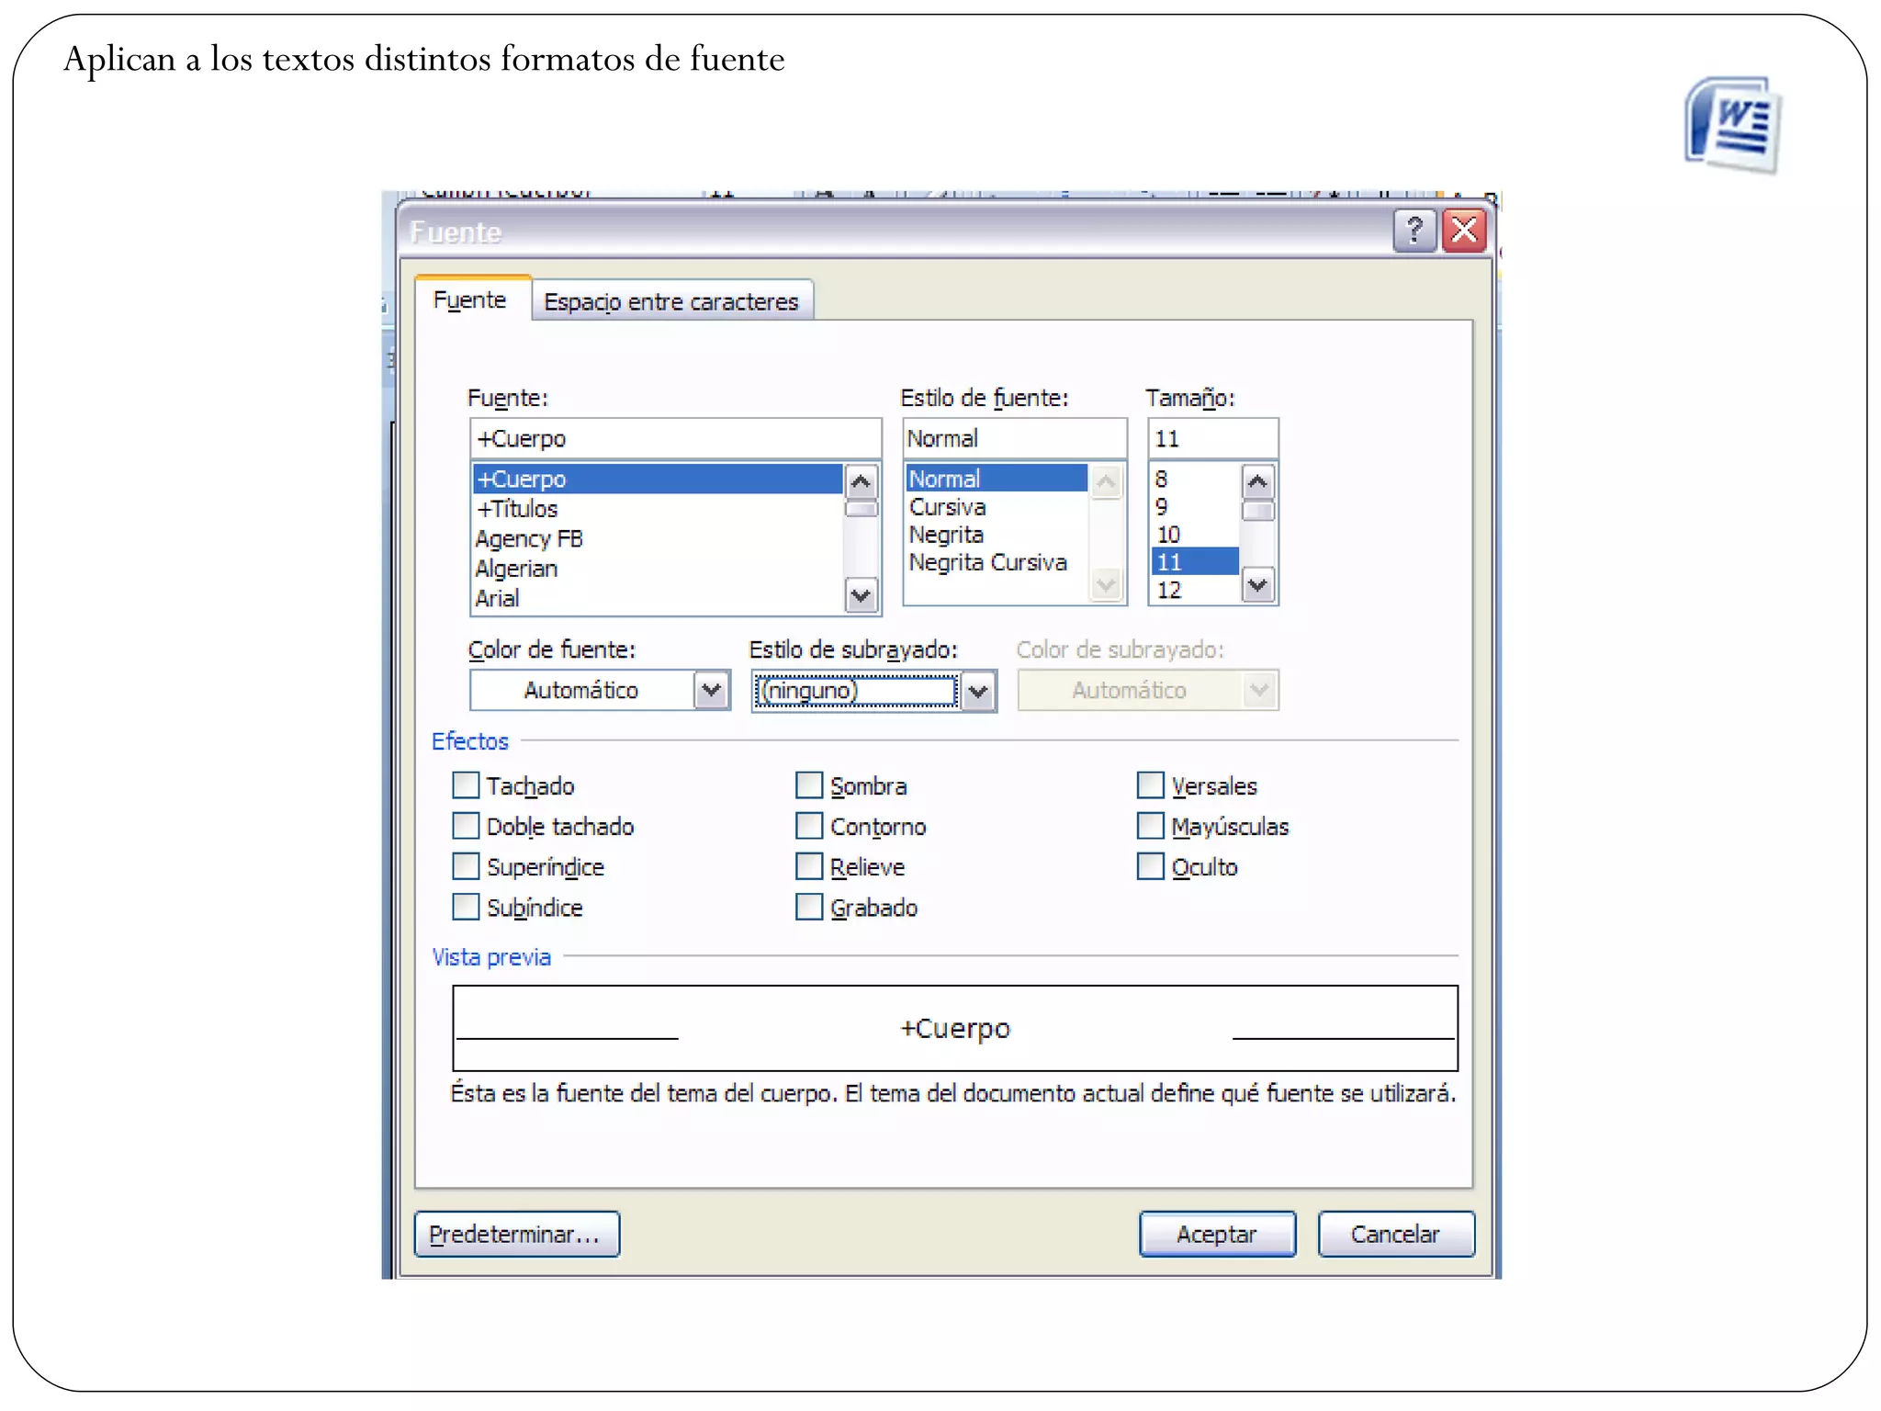Tick the Subíndice checkbox
The height and width of the screenshot is (1411, 1881).
(467, 907)
